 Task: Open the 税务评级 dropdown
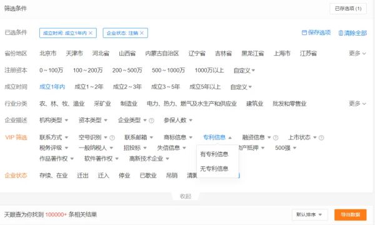point(54,148)
